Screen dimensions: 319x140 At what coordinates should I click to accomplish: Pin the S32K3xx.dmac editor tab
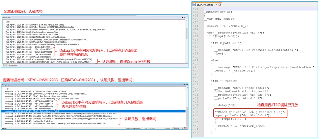click(x=216, y=4)
